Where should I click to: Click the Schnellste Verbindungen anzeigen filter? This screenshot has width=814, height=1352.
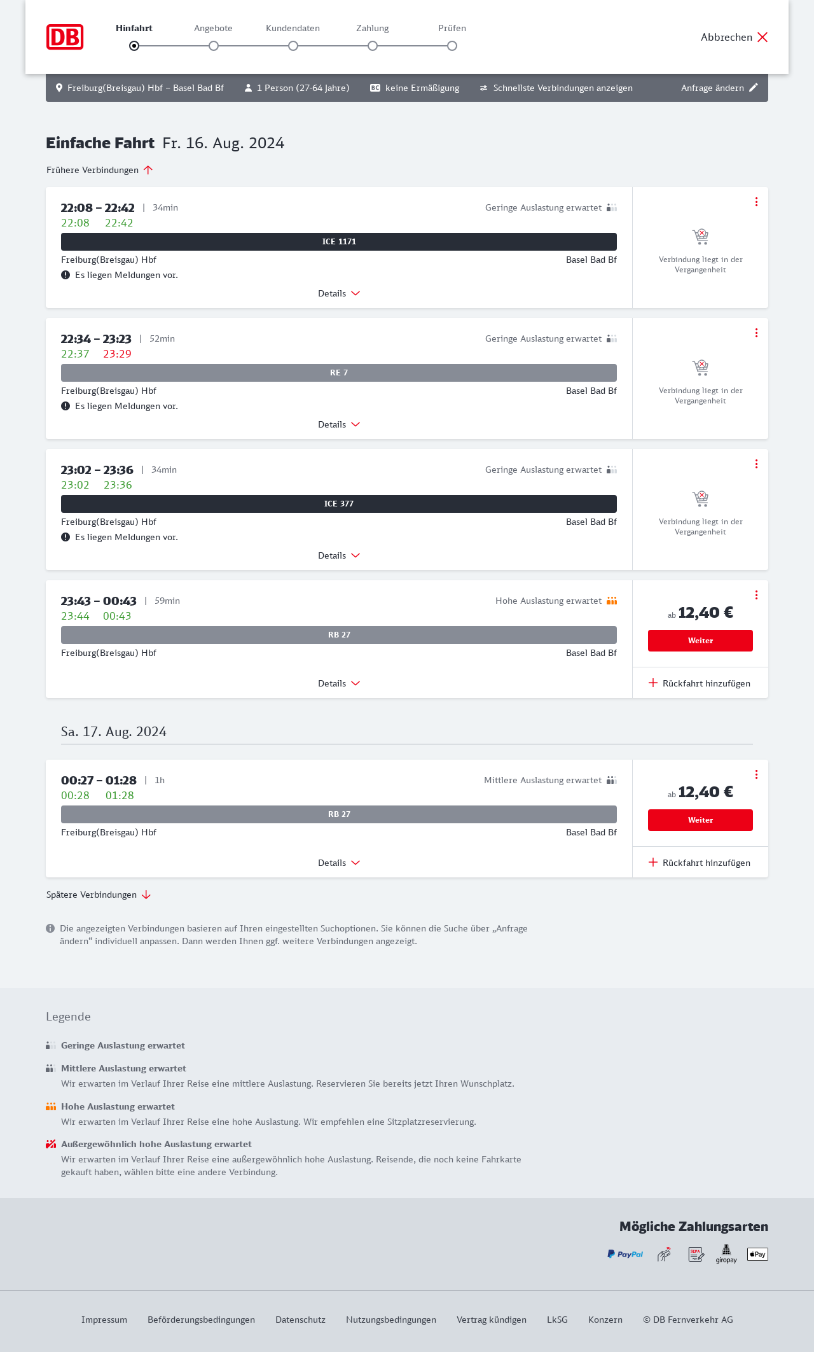pos(556,88)
